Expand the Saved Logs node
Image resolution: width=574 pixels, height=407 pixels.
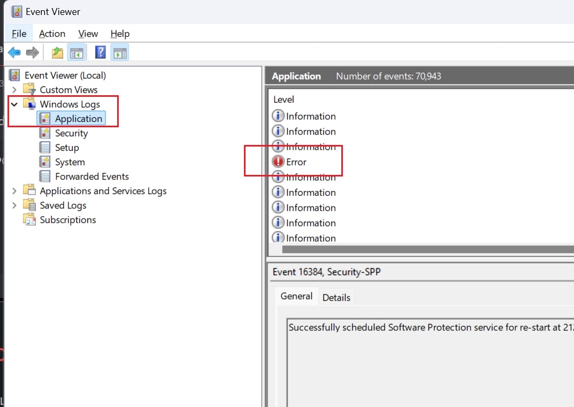(14, 205)
